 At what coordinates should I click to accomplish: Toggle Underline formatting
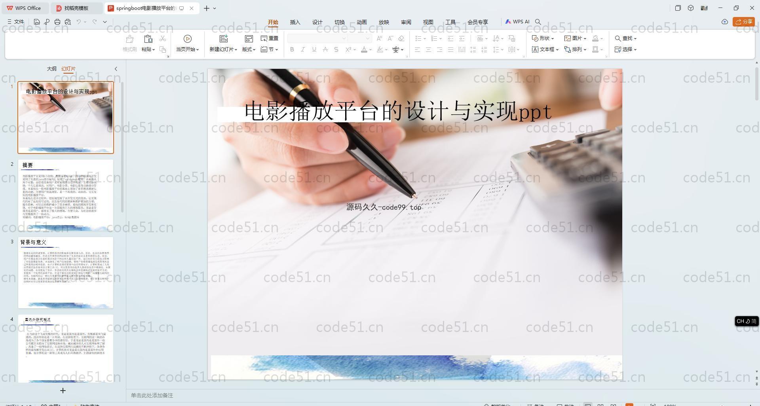click(314, 49)
